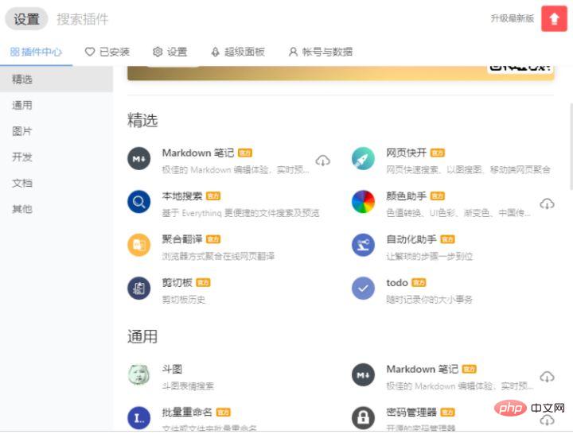The image size is (573, 434).
Task: Select the 精选 category in sidebar
Action: (x=57, y=79)
